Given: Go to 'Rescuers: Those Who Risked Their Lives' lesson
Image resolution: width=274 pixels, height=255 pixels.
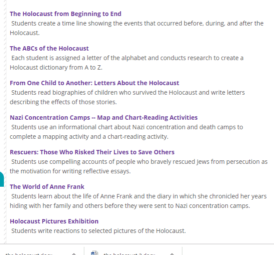Looking at the screenshot, I should [92, 152].
